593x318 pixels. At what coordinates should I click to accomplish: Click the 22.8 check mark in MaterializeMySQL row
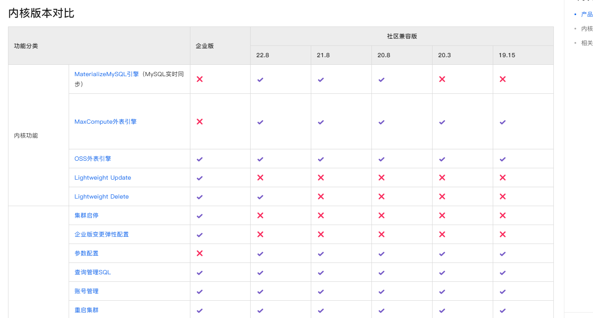(260, 79)
